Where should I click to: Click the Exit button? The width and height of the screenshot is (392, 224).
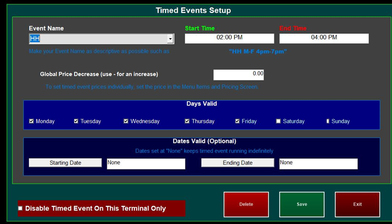point(357,204)
